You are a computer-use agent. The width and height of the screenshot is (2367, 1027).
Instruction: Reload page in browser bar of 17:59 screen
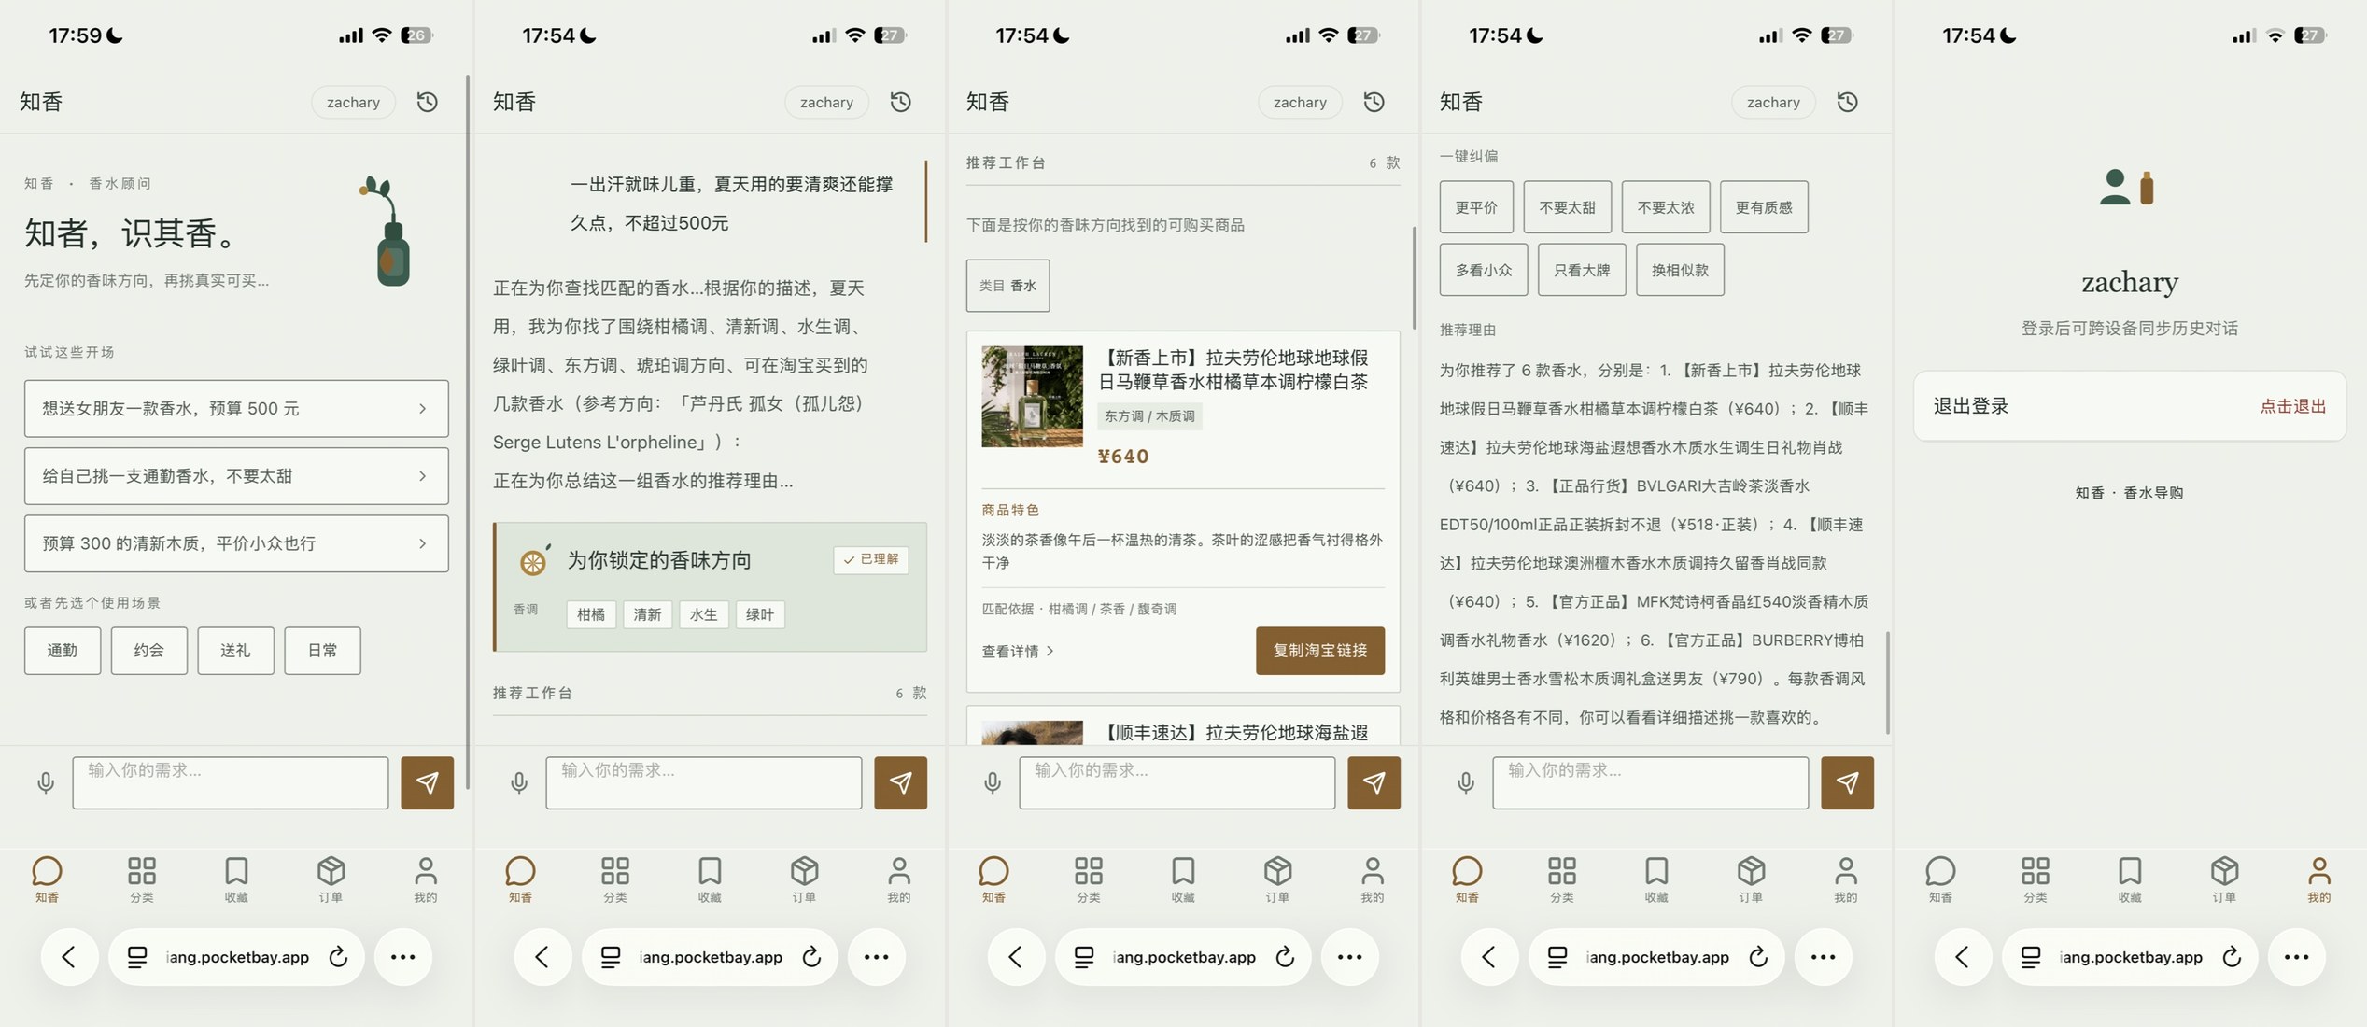click(338, 957)
